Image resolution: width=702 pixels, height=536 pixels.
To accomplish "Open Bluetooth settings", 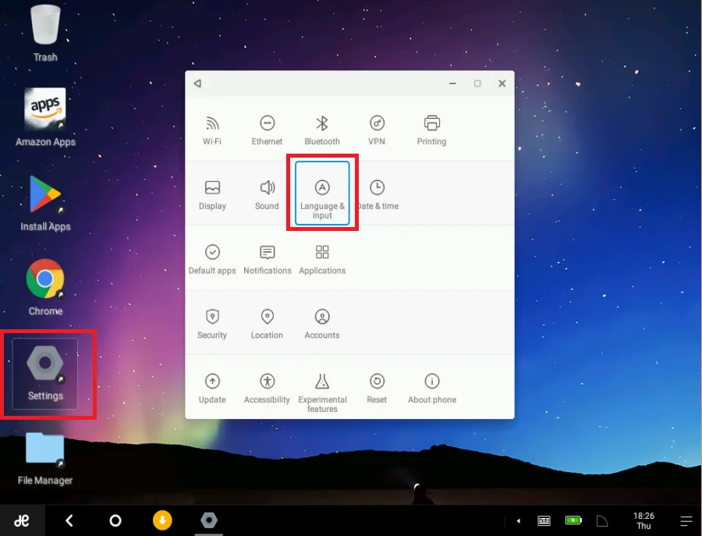I will point(322,130).
